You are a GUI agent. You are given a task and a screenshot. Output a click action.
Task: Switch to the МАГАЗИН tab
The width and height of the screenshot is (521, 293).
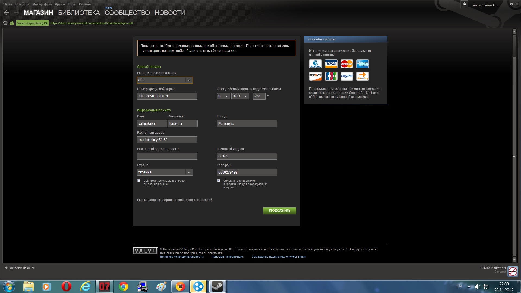click(39, 13)
